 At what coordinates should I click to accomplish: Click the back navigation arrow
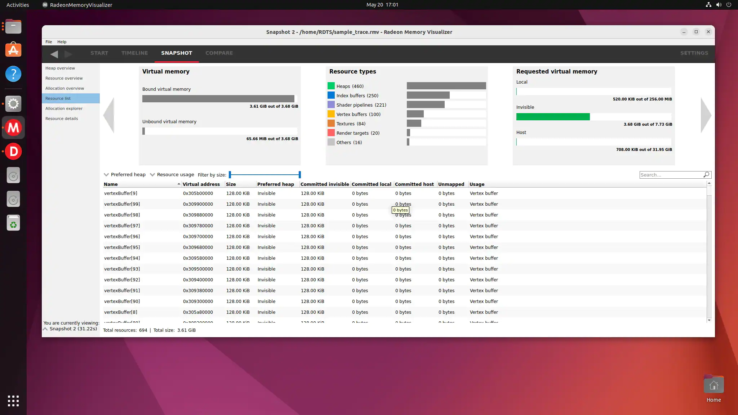click(54, 54)
